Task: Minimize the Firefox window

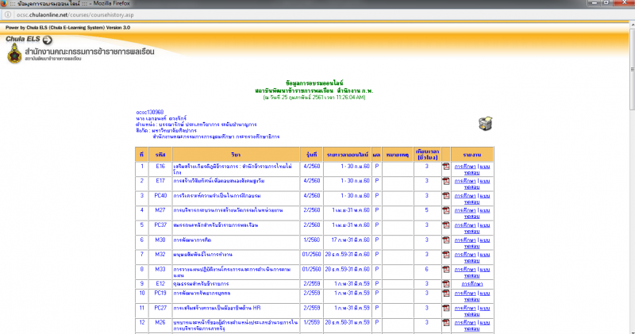Action: point(594,3)
